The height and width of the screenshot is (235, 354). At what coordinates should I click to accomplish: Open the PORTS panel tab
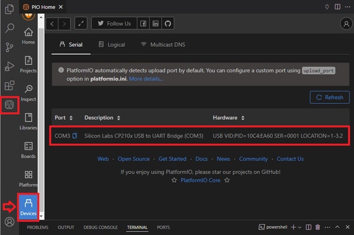pos(163,227)
